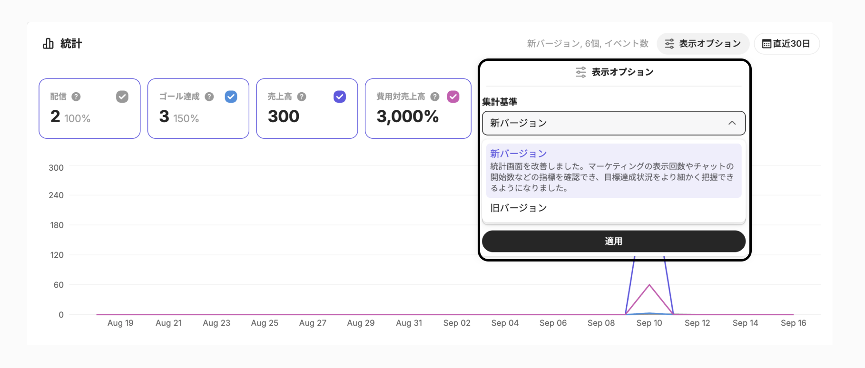This screenshot has height=368, width=865.
Task: Click the Sep 10 pink peak on chart
Action: tap(649, 285)
